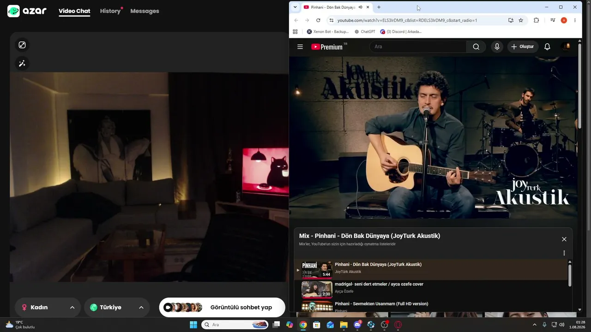
Task: Open Discord from the taskbar
Action: 357,325
